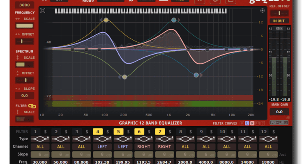This screenshot has height=164, width=302.
Task: Open the ALL channel selector for filter 9
Action: (x=206, y=146)
